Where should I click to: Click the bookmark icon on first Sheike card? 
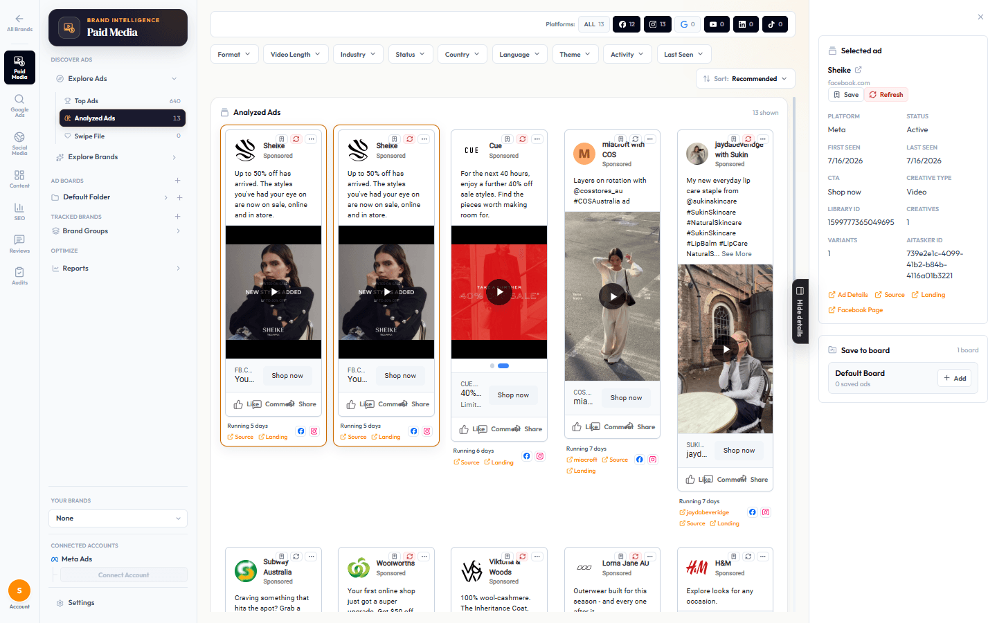click(x=281, y=139)
